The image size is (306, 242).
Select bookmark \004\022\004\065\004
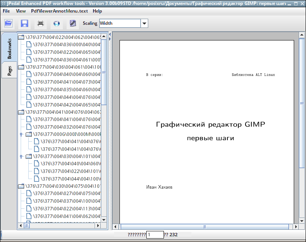[67, 52]
